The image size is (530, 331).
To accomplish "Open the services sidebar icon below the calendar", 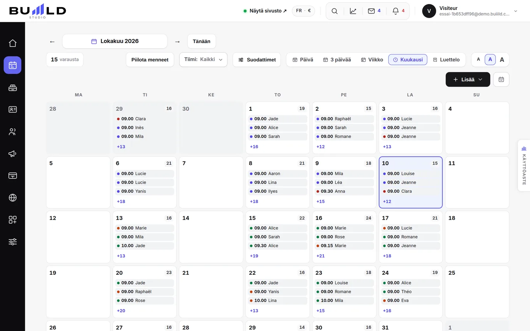I will pyautogui.click(x=13, y=88).
